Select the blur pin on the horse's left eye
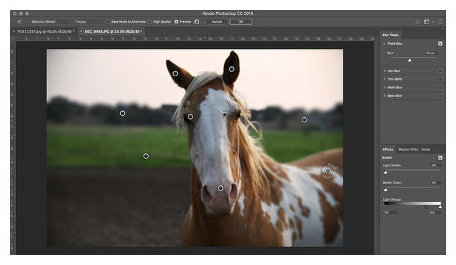The height and width of the screenshot is (265, 456). 190,116
